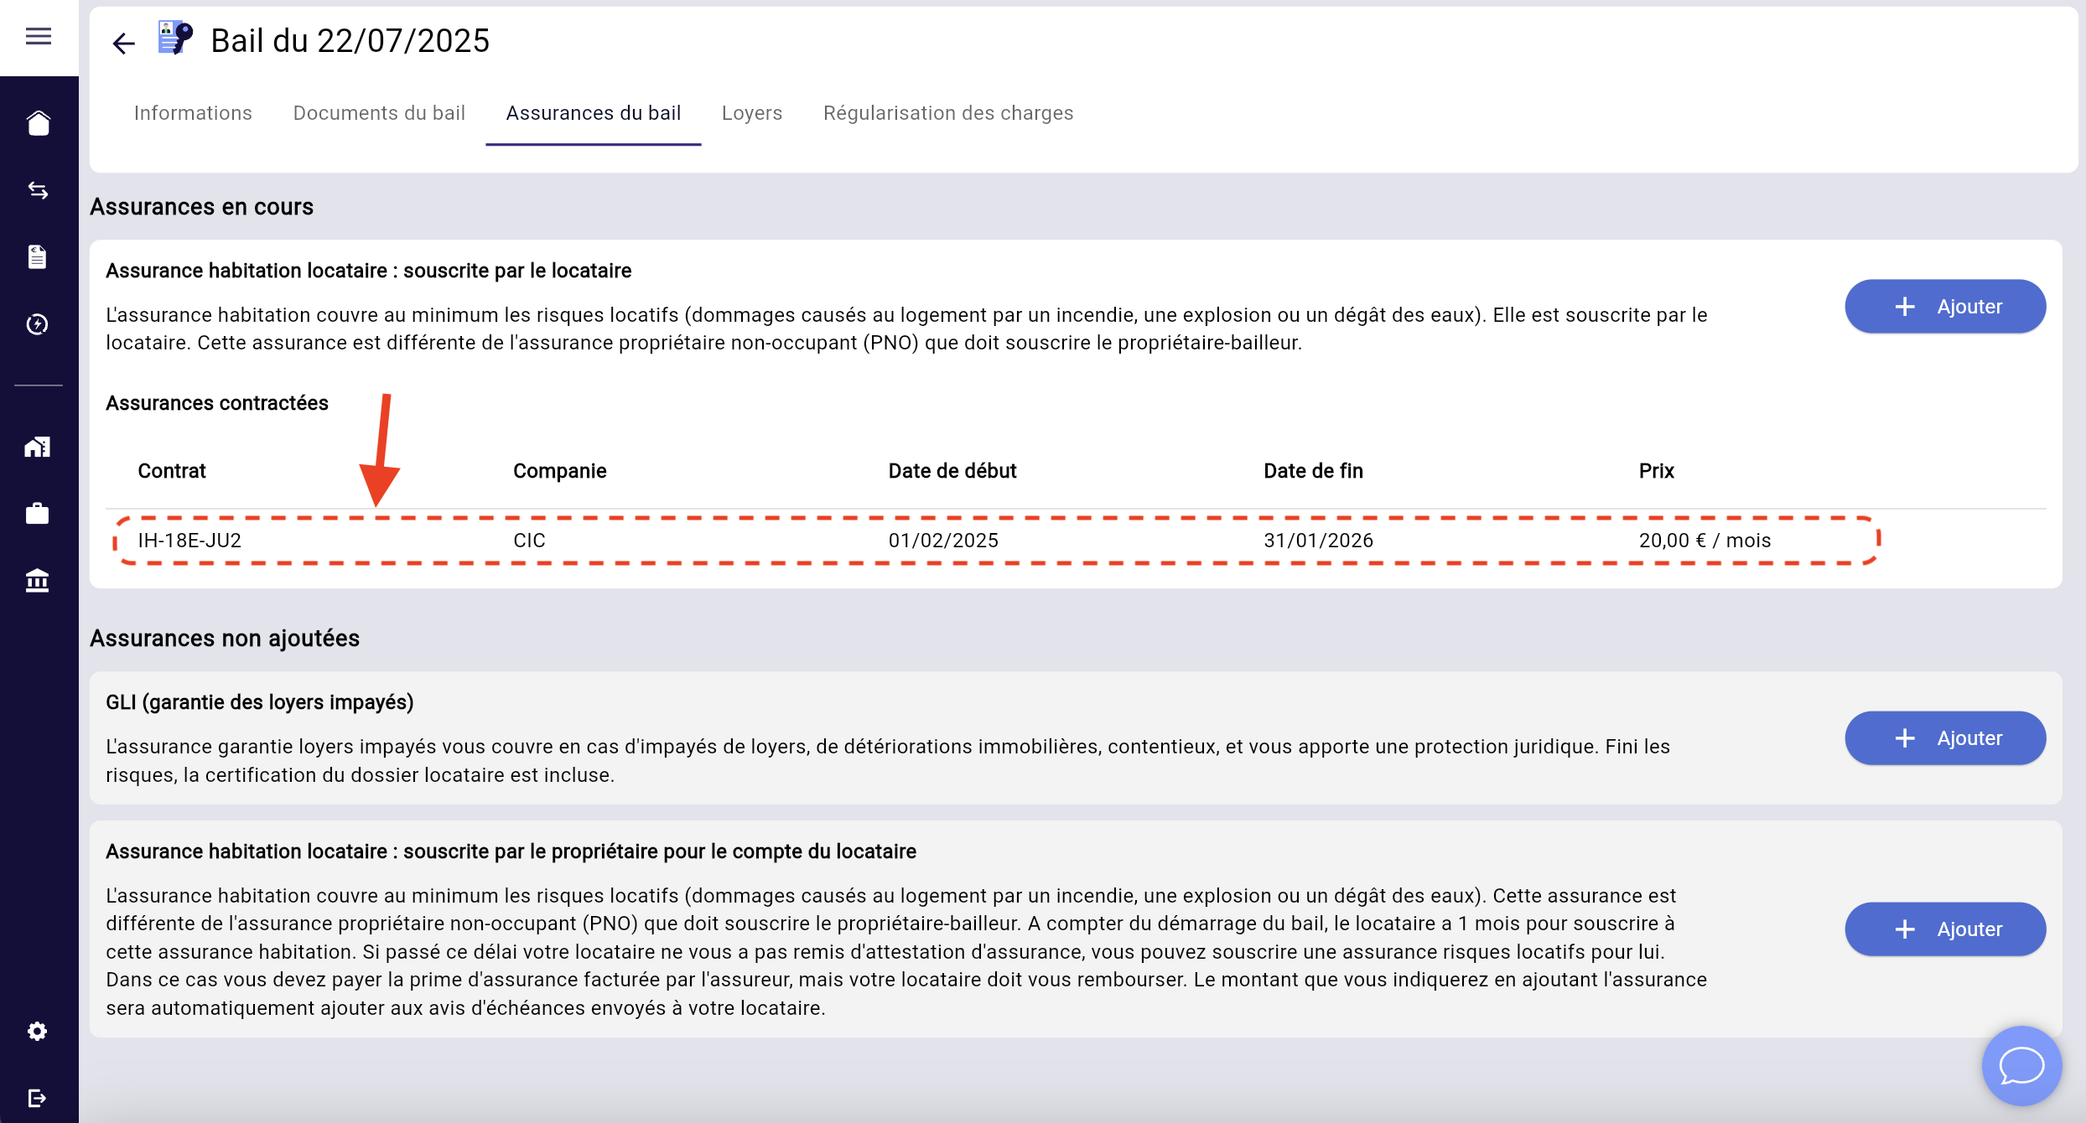Open the transactions arrows sidebar icon
The width and height of the screenshot is (2086, 1123).
coord(39,190)
